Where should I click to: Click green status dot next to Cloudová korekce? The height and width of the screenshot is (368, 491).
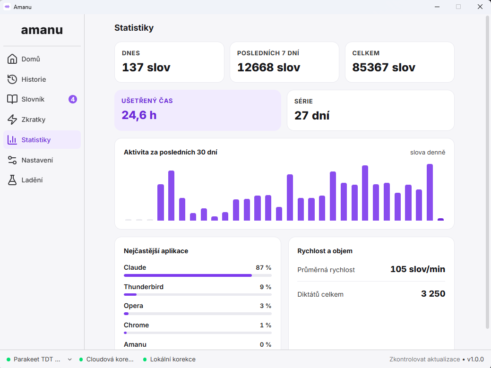coord(81,359)
